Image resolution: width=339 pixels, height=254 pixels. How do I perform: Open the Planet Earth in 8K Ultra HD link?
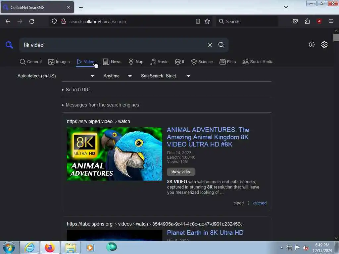click(205, 233)
